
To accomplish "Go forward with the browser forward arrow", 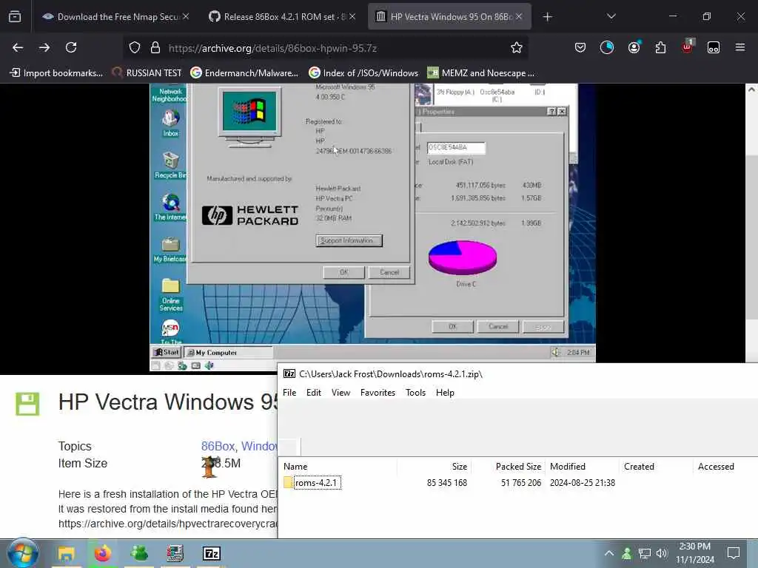I will tap(44, 47).
